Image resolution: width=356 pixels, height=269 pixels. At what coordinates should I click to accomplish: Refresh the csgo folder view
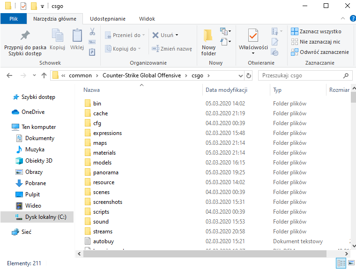[x=249, y=75]
